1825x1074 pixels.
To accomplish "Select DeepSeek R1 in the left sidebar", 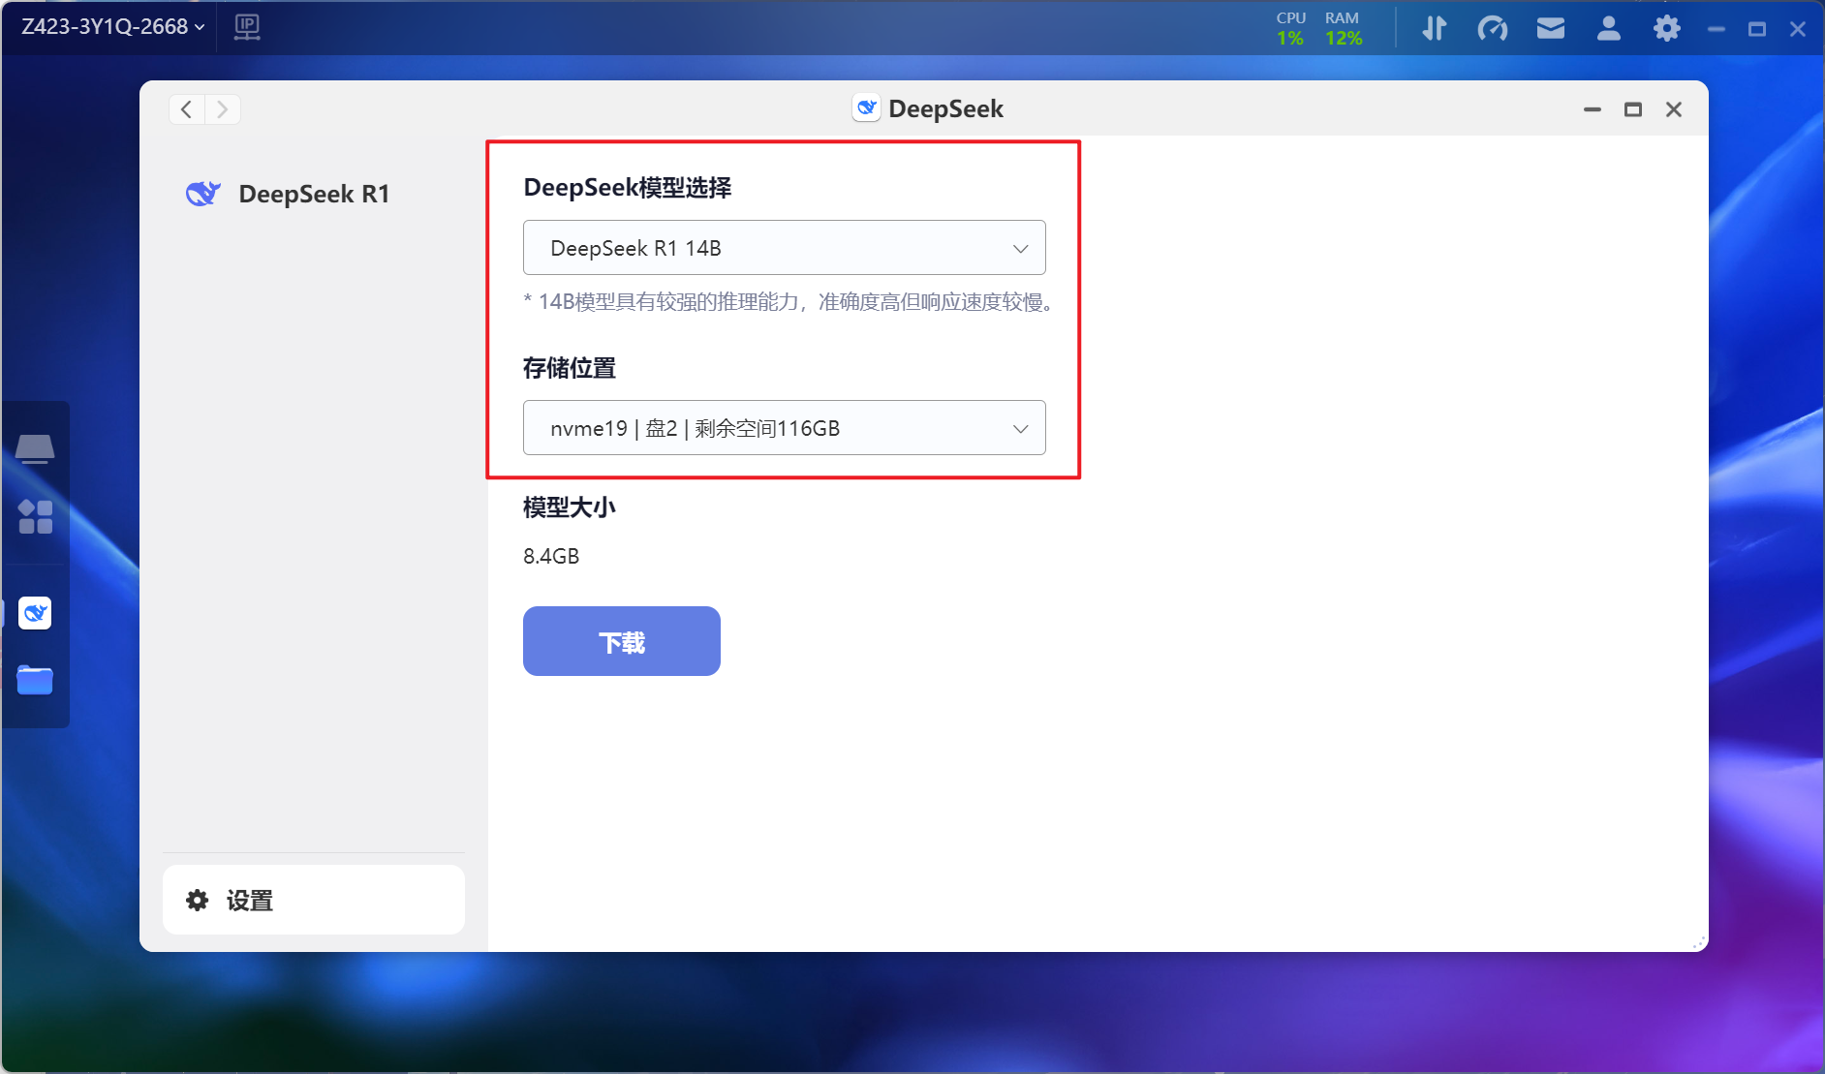I will [288, 194].
